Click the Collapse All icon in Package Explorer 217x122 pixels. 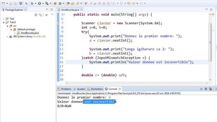coord(36,15)
